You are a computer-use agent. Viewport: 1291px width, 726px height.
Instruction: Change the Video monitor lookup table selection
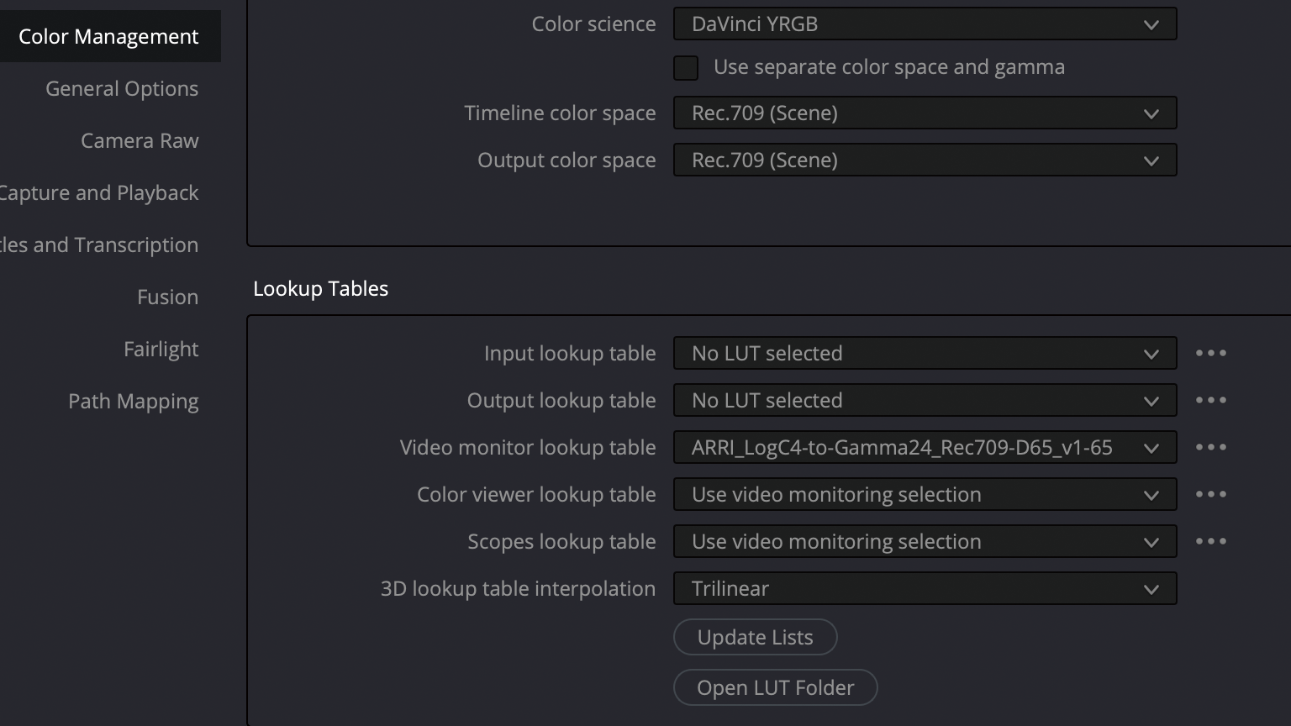pos(925,448)
